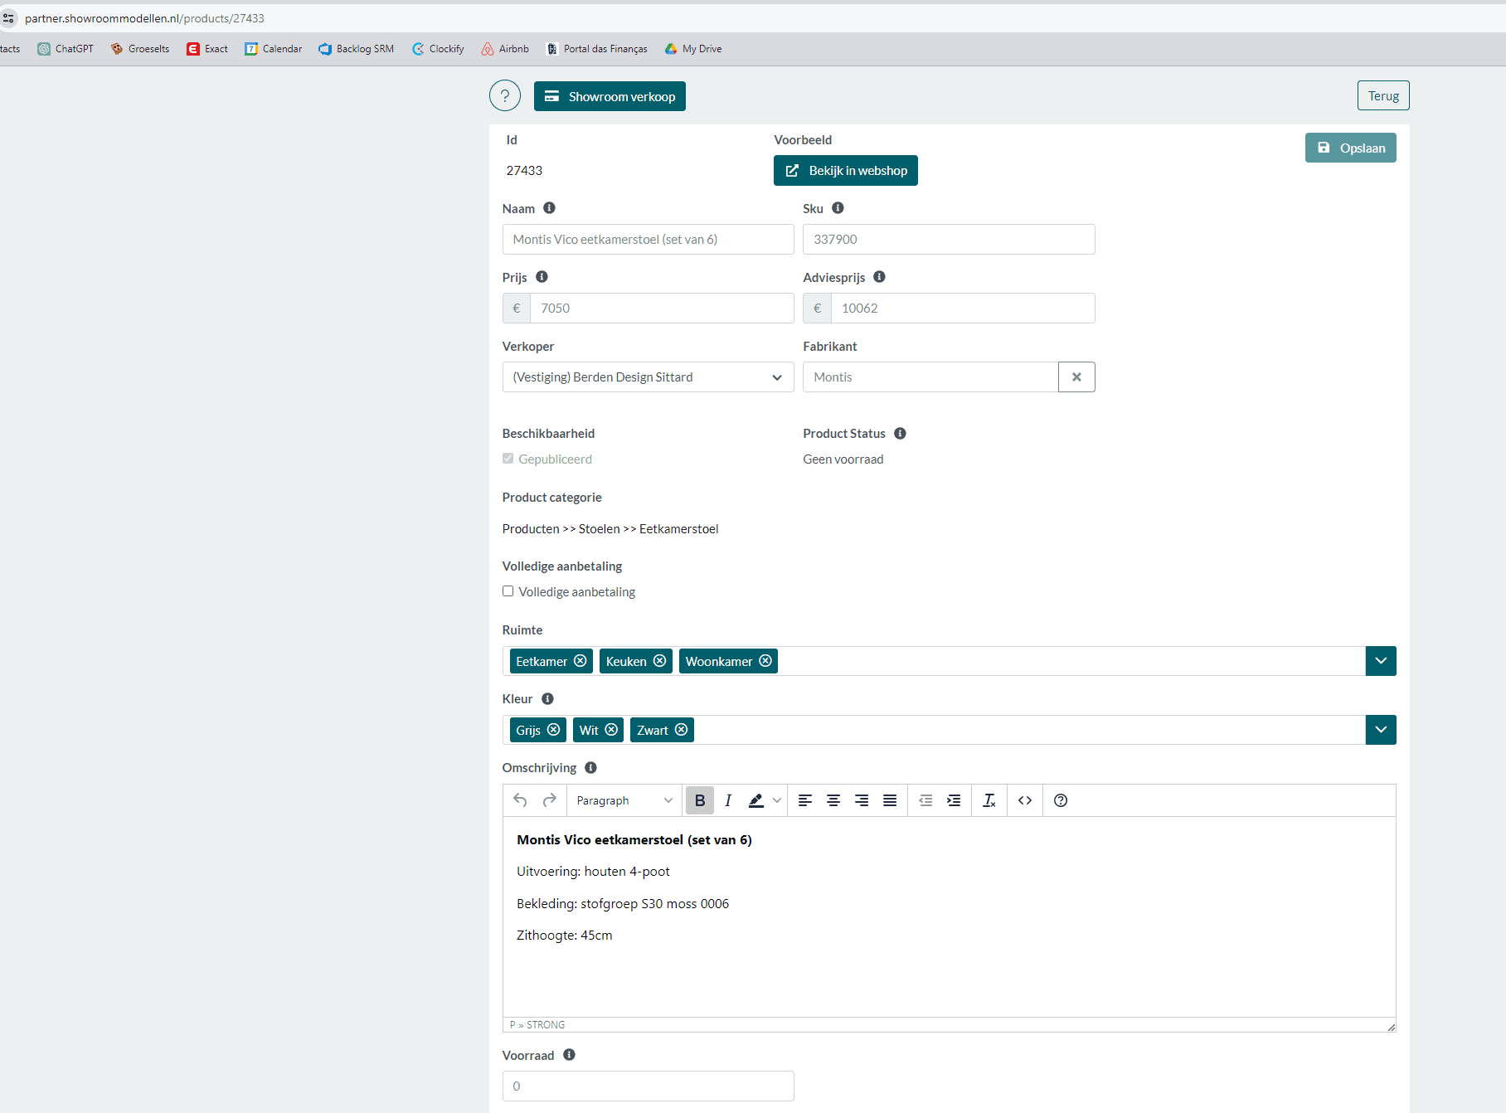Click the Product Status info icon
1506x1113 pixels.
[x=900, y=433]
